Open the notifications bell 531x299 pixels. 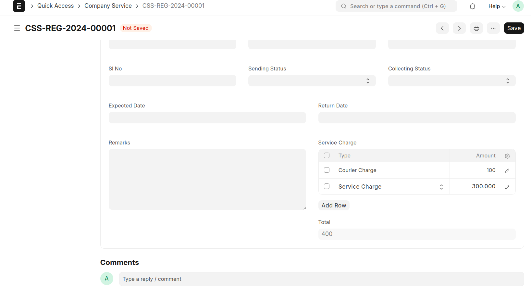pyautogui.click(x=473, y=6)
